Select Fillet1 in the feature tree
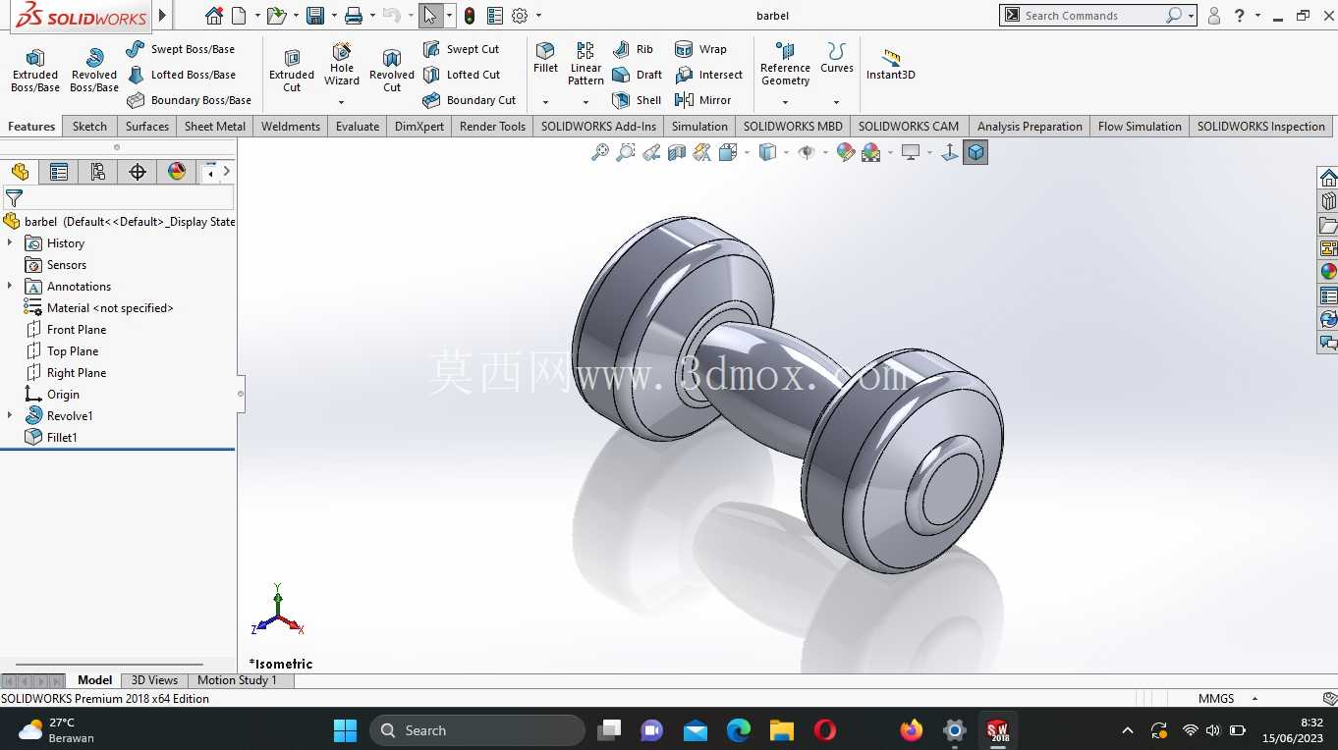The image size is (1338, 750). 62,437
